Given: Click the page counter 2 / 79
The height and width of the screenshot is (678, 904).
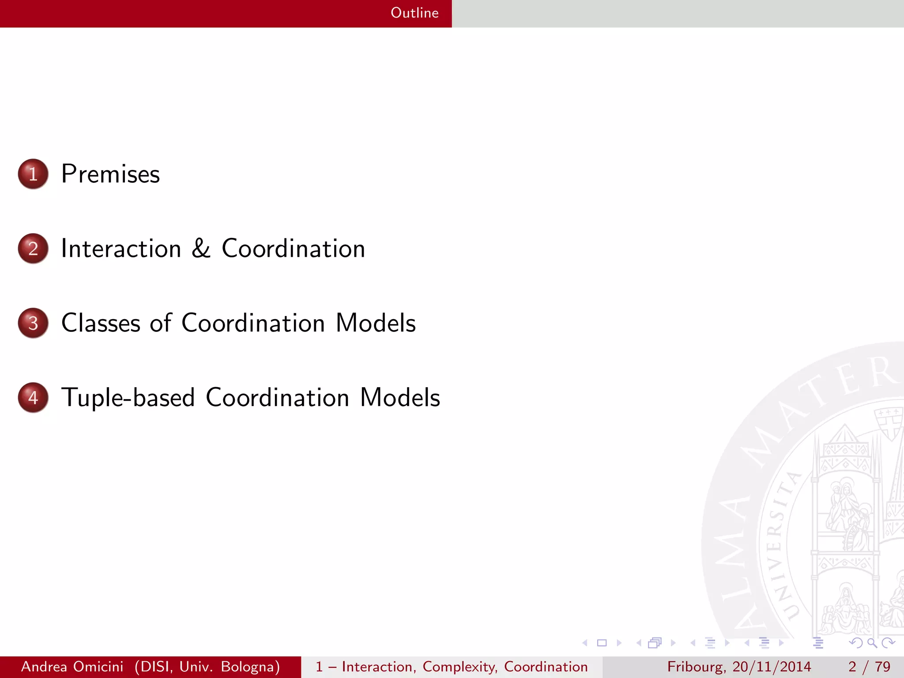Looking at the screenshot, I should pos(869,667).
